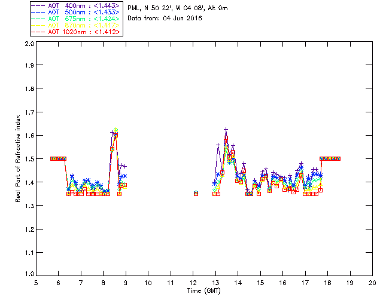Click the x-axis label 16
383x306 pixels.
(283, 283)
